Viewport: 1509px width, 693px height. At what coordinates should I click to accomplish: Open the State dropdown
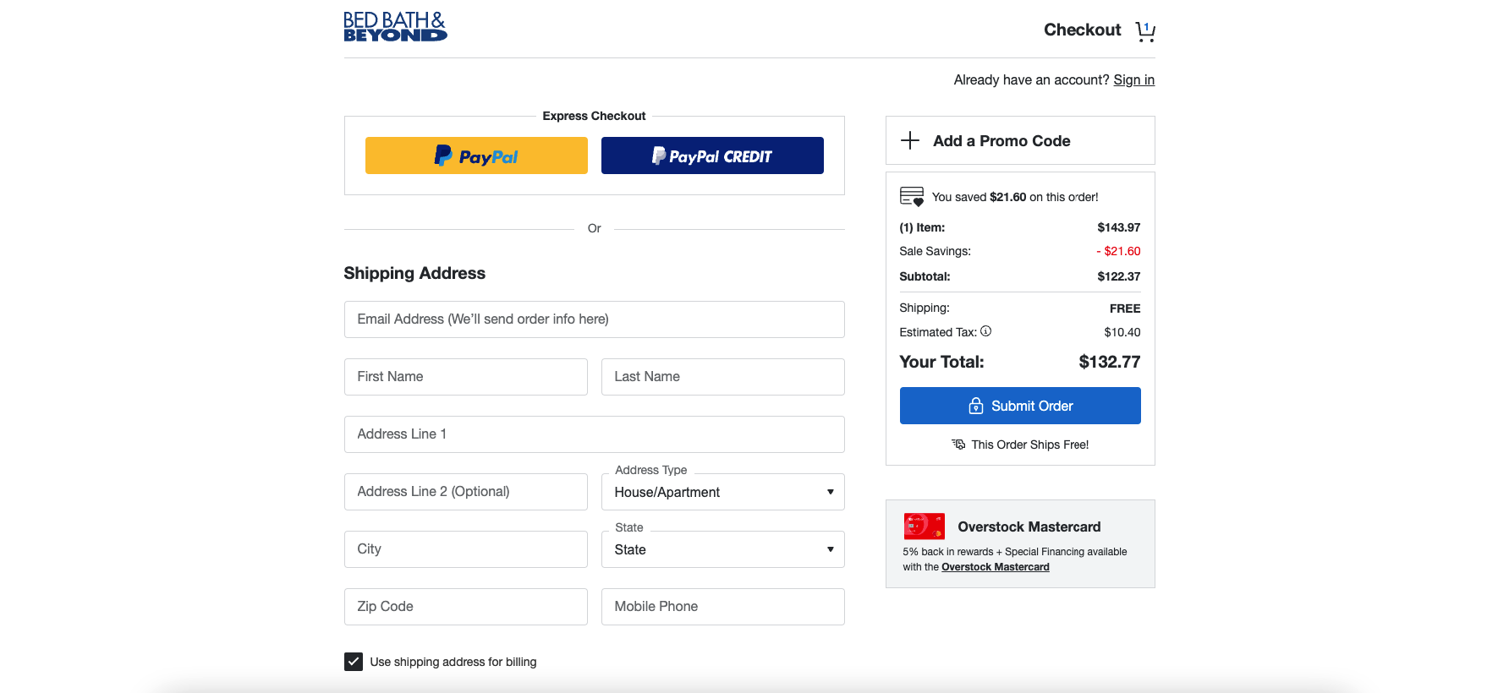click(x=723, y=549)
